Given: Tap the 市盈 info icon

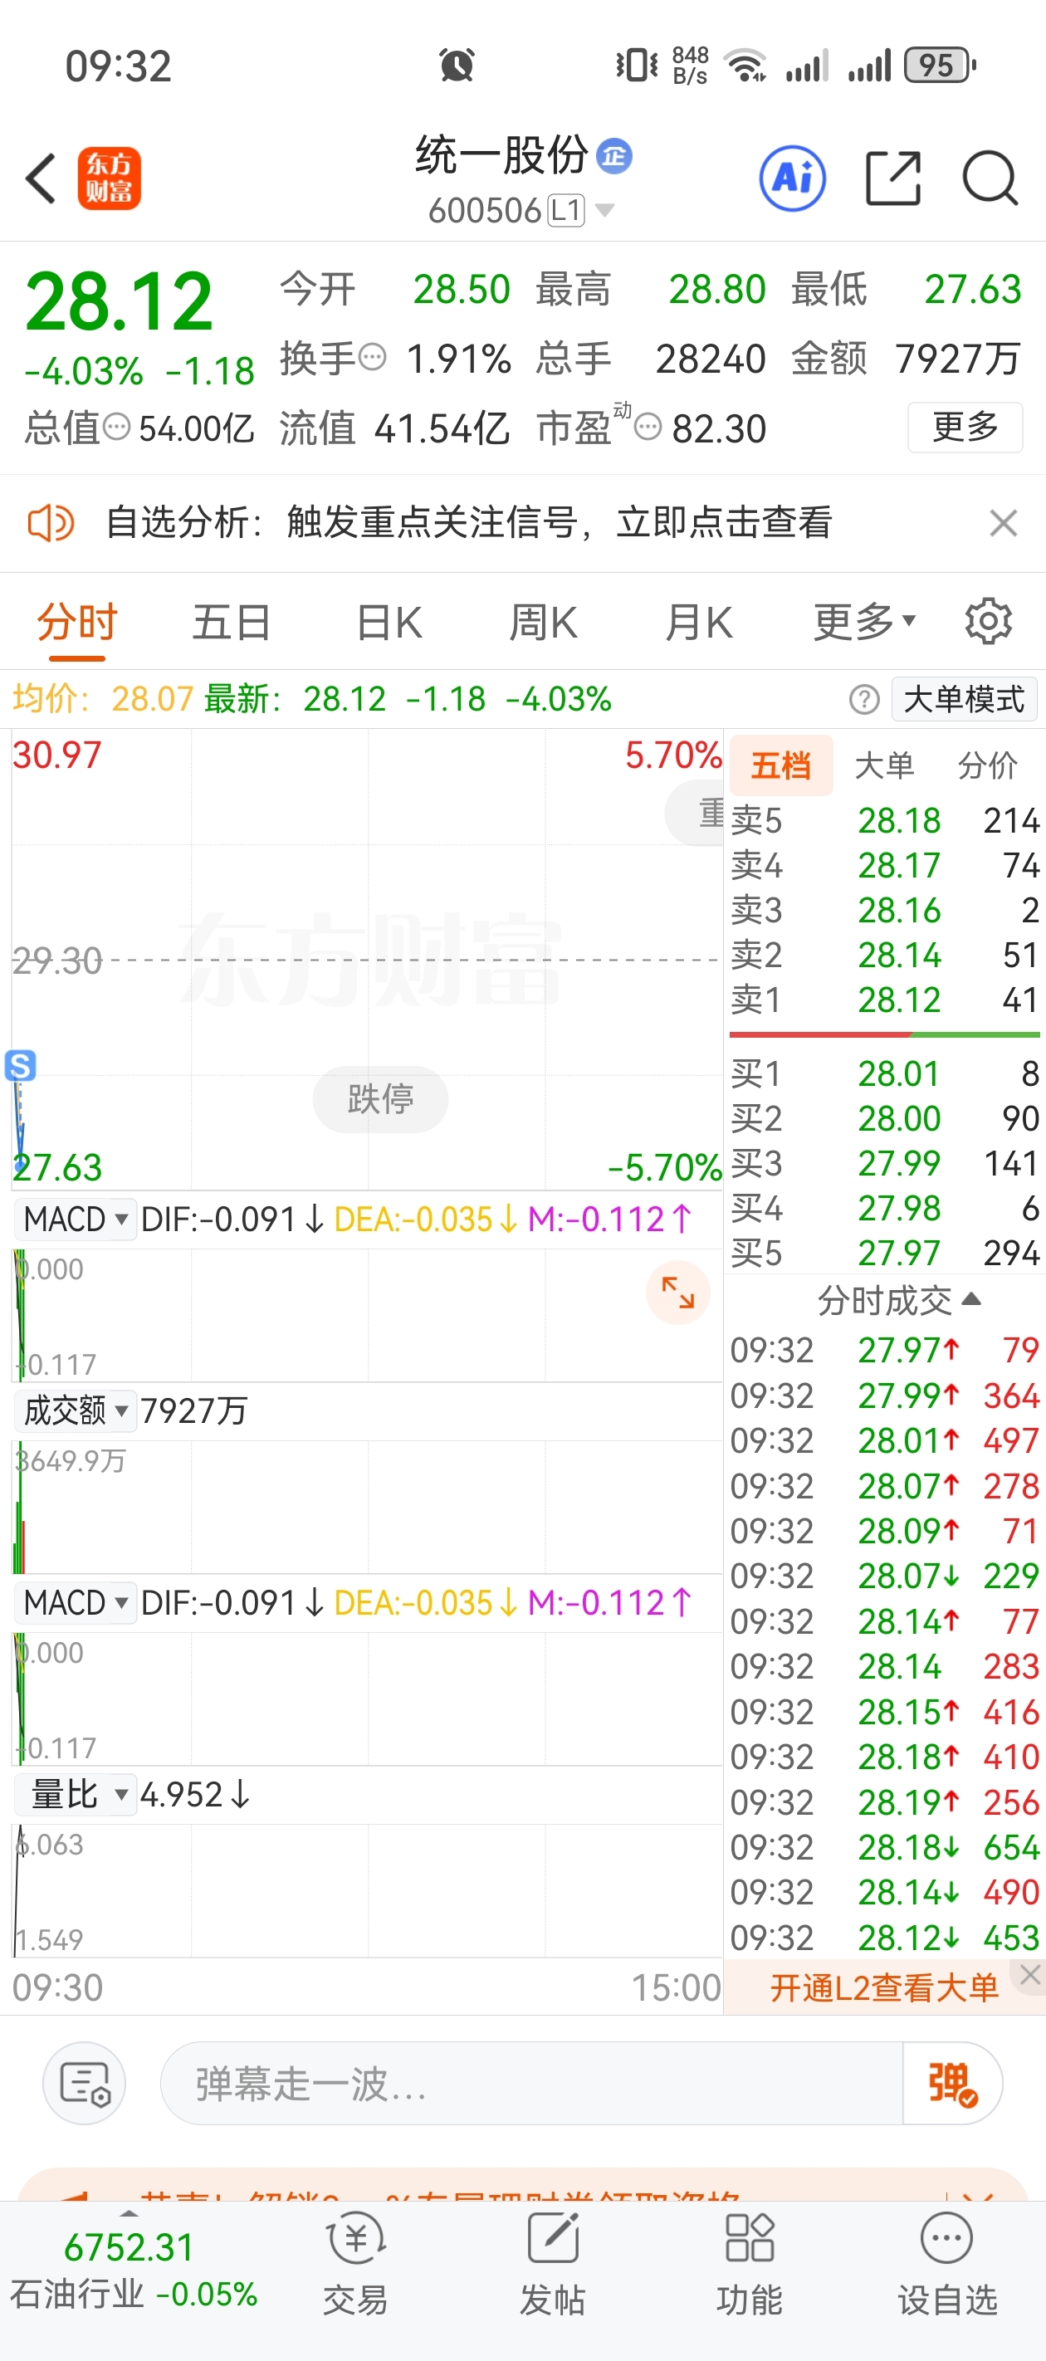Looking at the screenshot, I should (648, 427).
